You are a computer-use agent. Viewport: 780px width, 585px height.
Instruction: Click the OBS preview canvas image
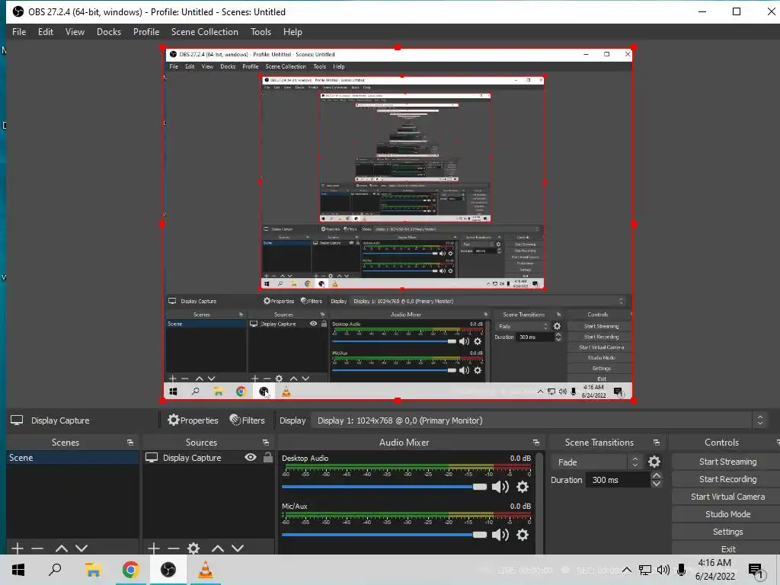click(x=398, y=224)
